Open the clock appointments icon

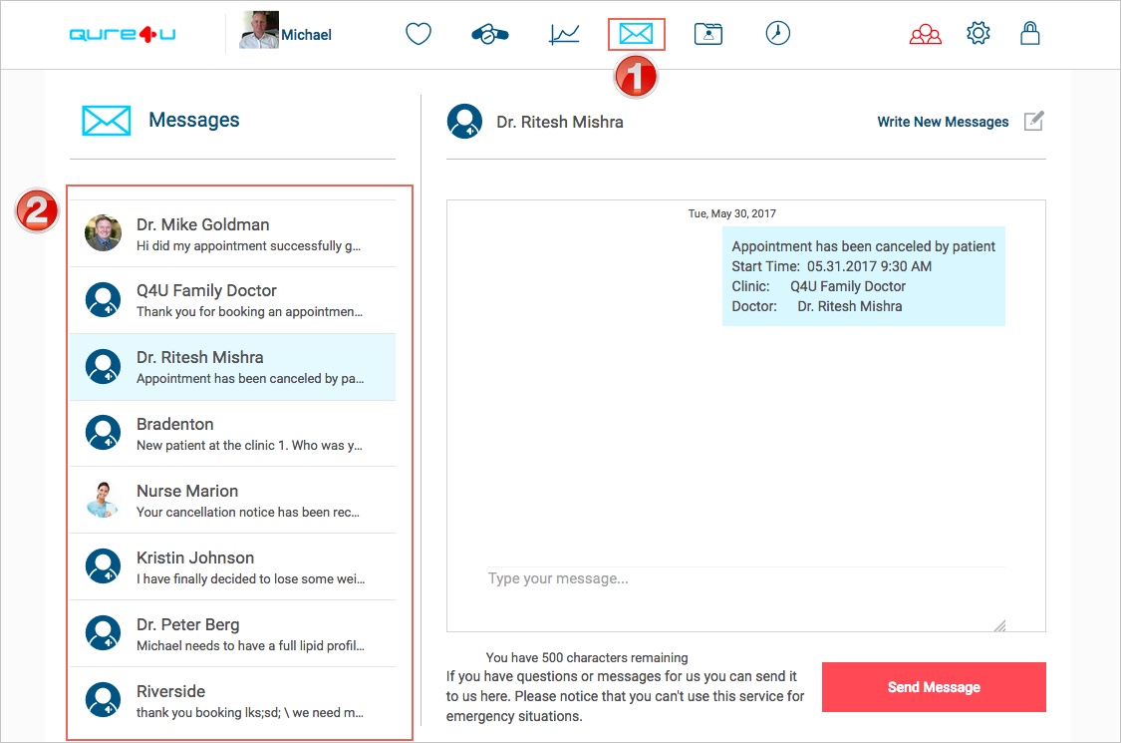778,33
